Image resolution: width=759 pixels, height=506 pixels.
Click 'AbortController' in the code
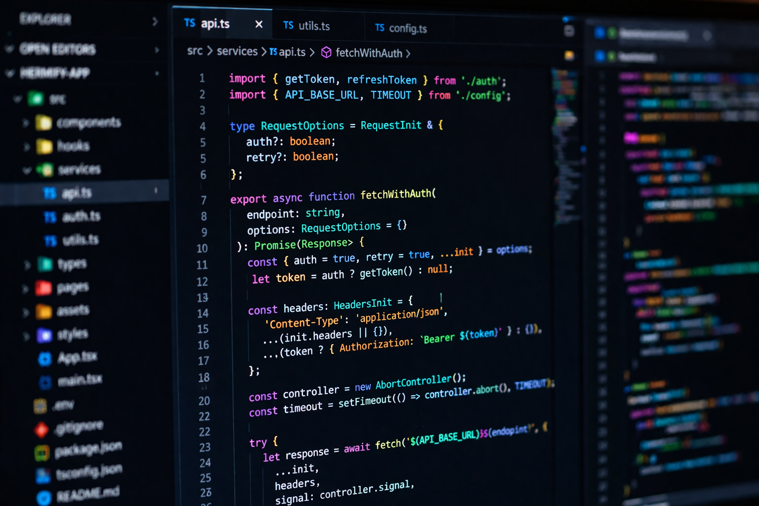(414, 382)
